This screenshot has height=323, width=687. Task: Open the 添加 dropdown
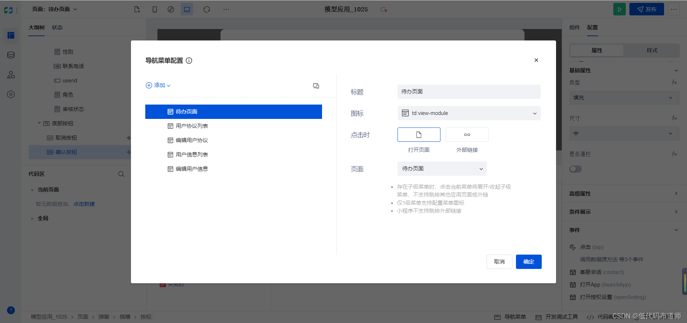[x=158, y=85]
